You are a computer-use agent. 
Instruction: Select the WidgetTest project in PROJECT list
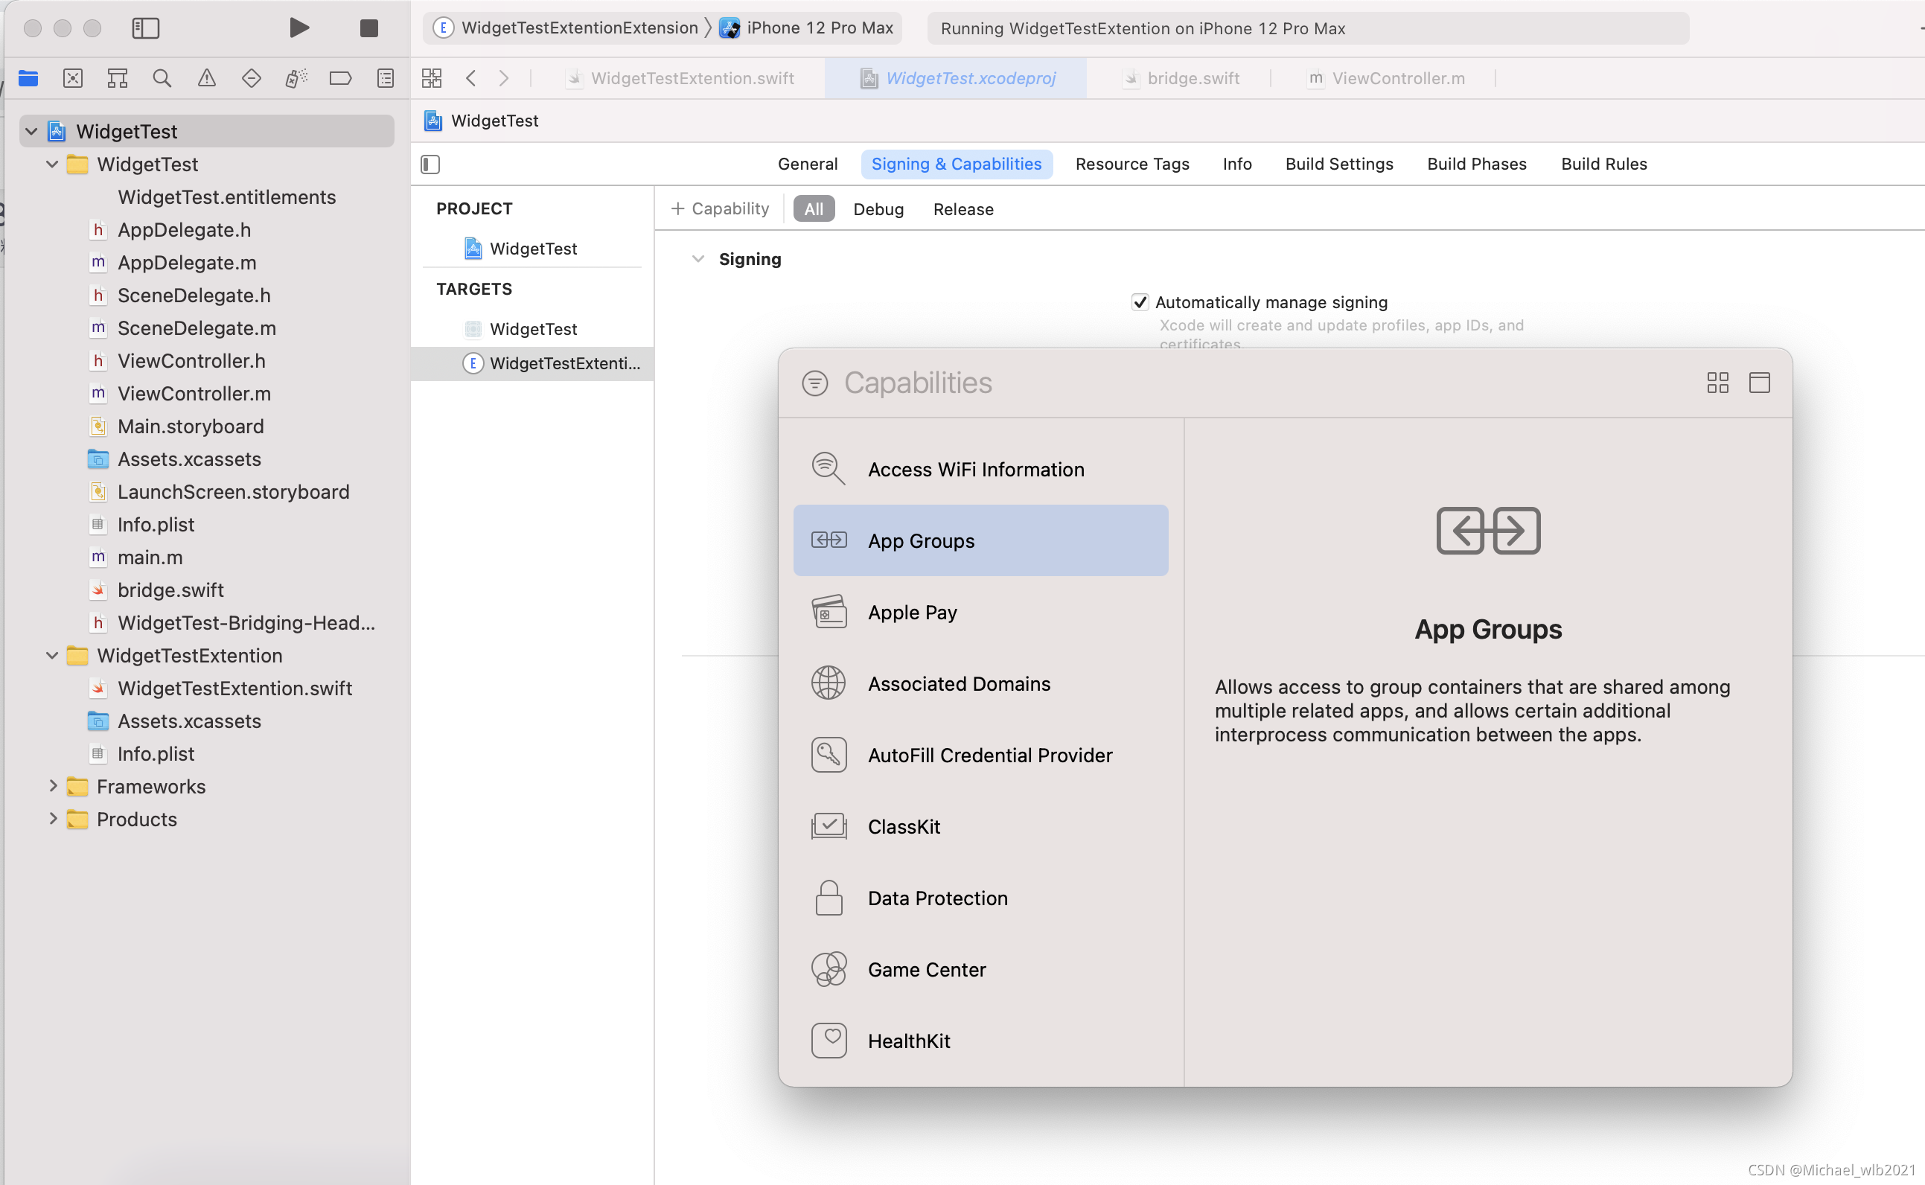tap(533, 249)
